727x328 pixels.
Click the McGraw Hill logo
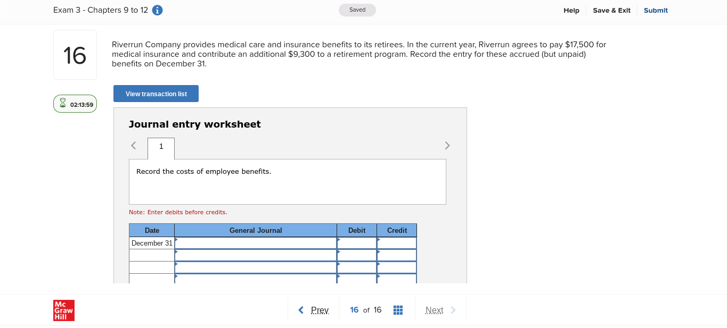point(64,310)
